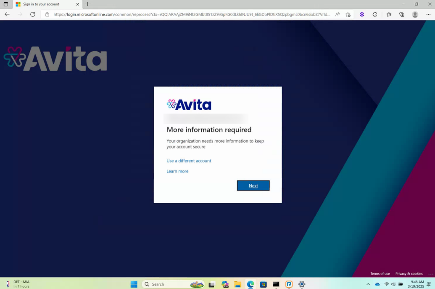View site information lock icon
This screenshot has height=289, width=435.
pyautogui.click(x=47, y=14)
